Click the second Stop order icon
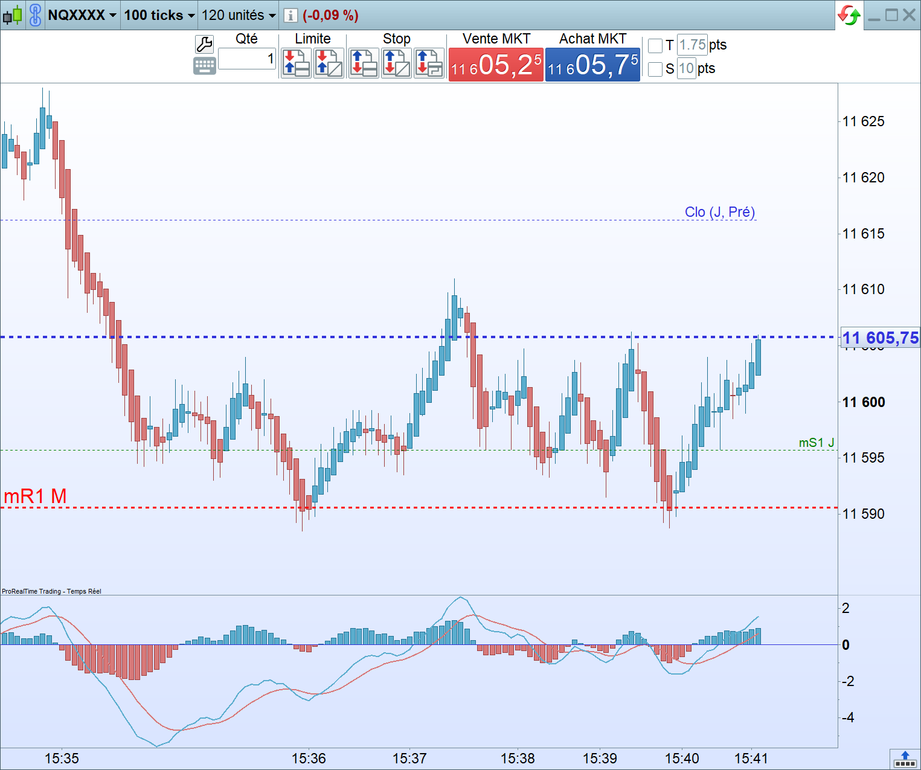Viewport: 921px width, 770px height. pos(397,63)
